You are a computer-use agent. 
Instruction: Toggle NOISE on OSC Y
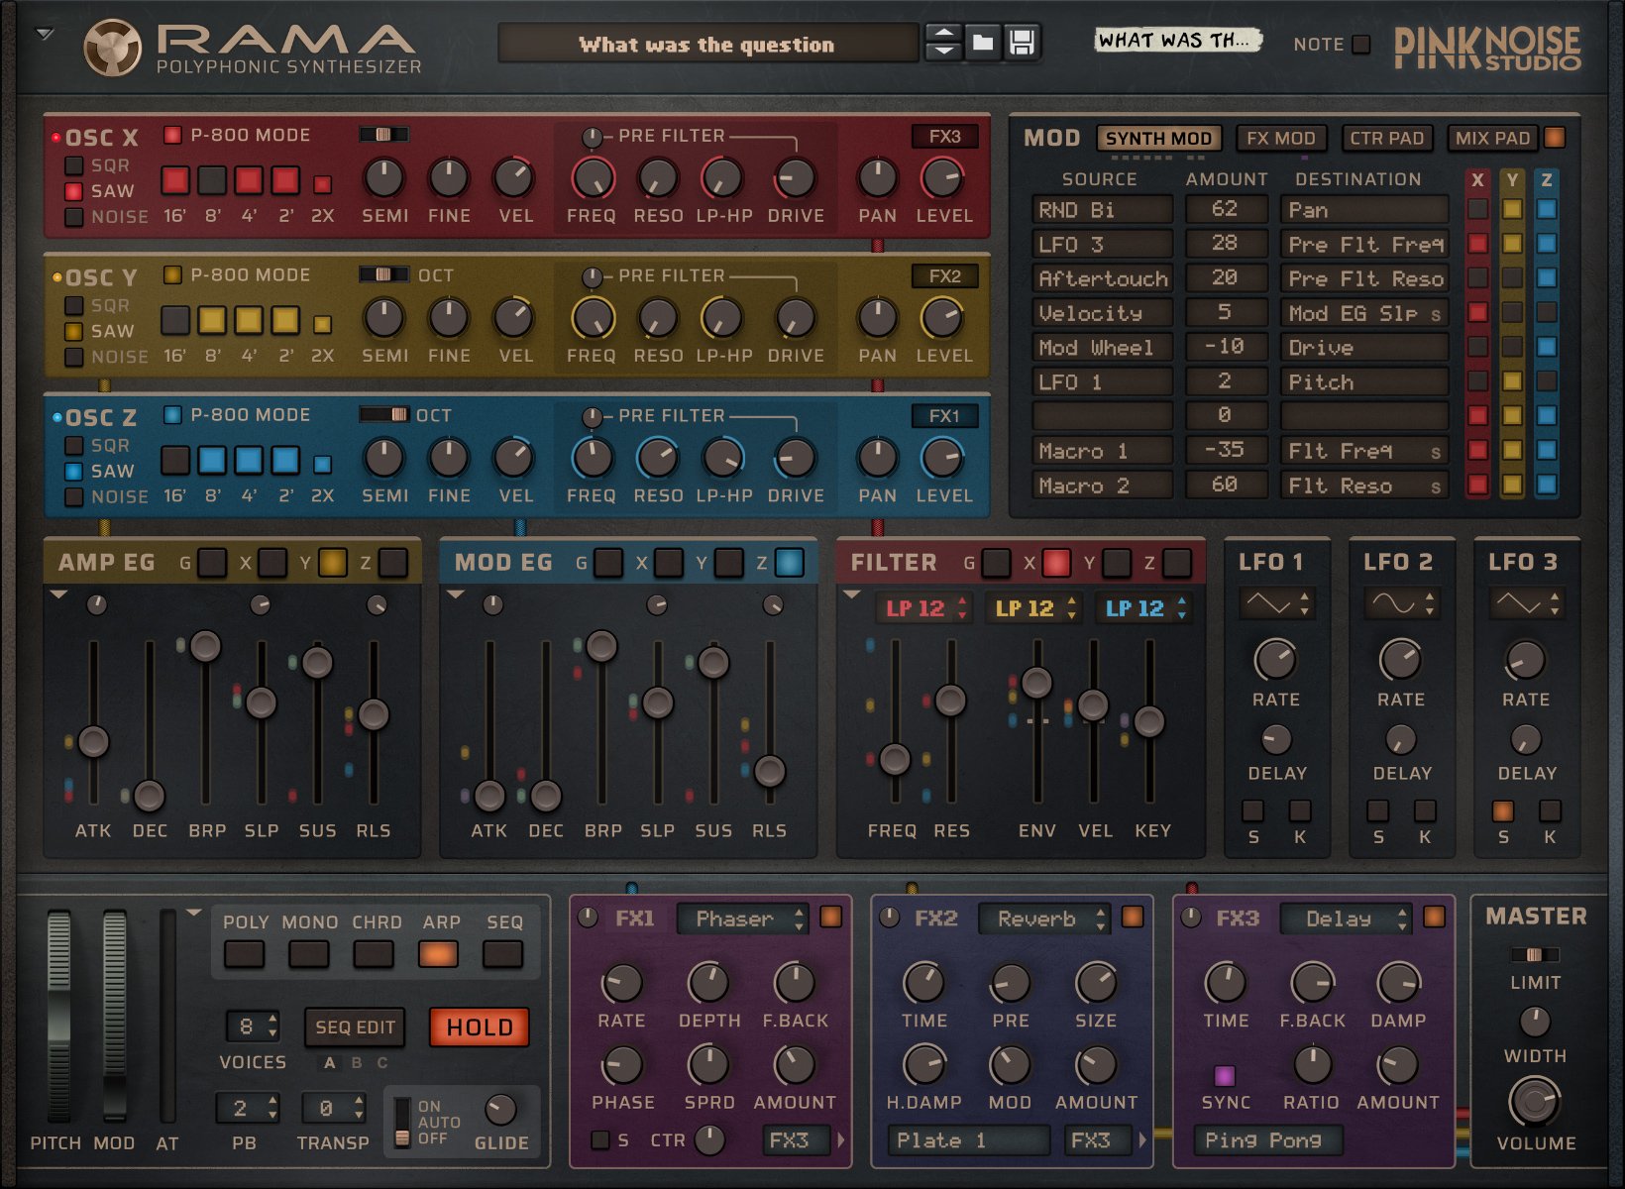pyautogui.click(x=73, y=357)
